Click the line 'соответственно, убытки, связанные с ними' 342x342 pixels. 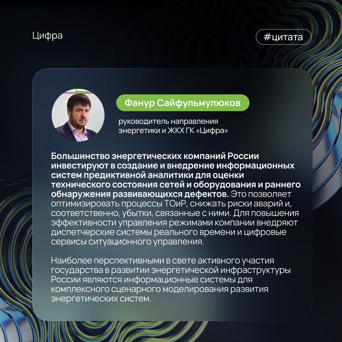141,213
